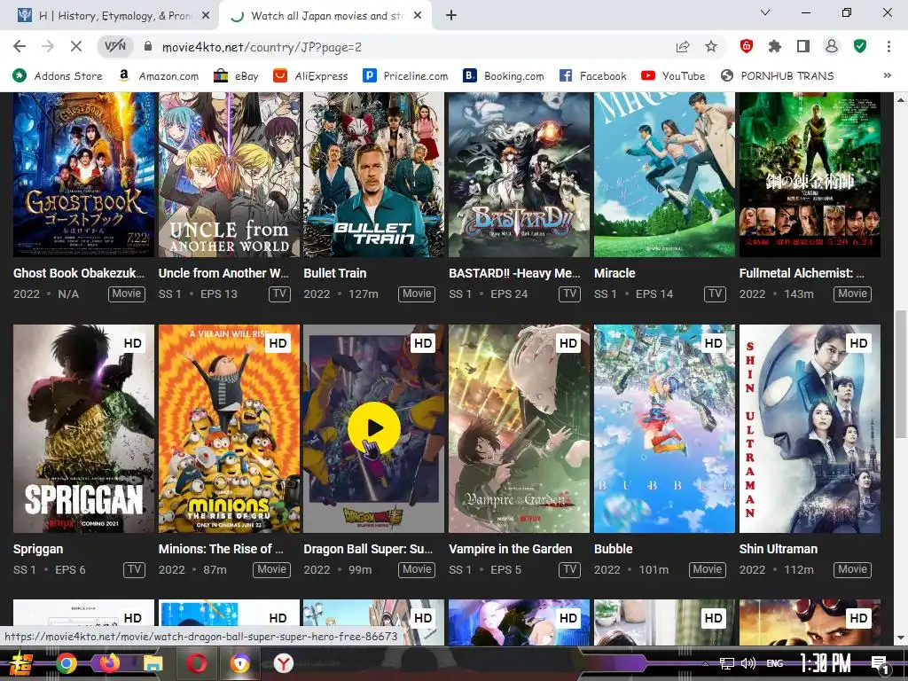The width and height of the screenshot is (908, 681).
Task: Open the AliExpress bookmark
Action: click(311, 76)
